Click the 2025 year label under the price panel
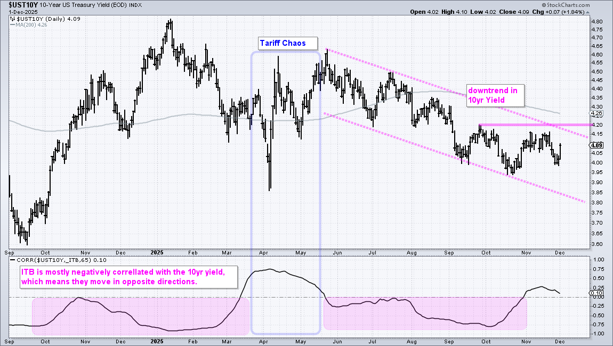The width and height of the screenshot is (613, 346). pos(157,253)
